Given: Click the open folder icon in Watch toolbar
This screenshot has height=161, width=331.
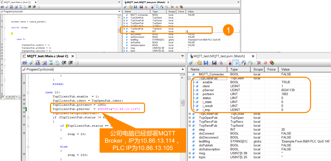Looking at the screenshot, I should (x=199, y=63).
